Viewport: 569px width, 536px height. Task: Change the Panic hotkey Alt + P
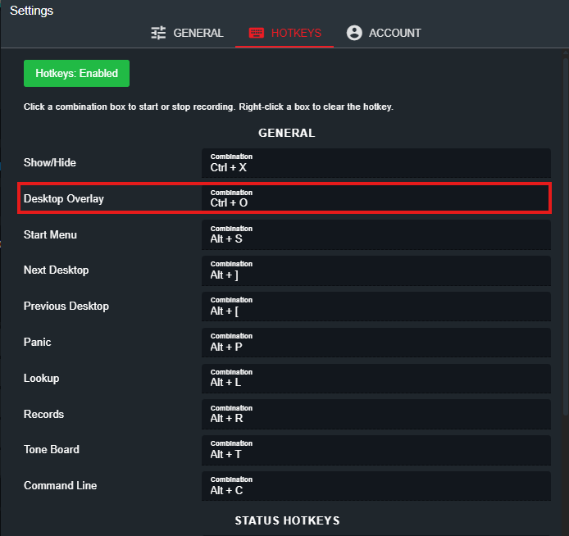tap(376, 343)
